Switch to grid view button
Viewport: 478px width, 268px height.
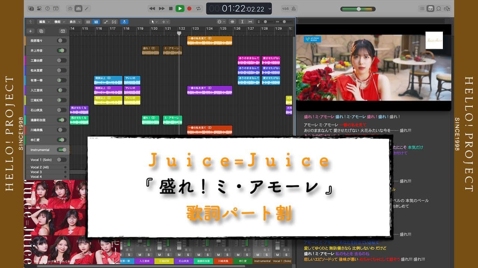pyautogui.click(x=88, y=22)
